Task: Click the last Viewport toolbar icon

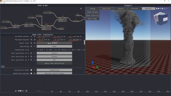Action: point(166,9)
